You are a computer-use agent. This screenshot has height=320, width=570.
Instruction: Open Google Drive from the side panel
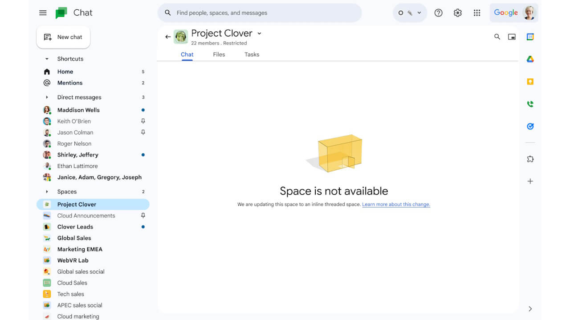pos(530,59)
